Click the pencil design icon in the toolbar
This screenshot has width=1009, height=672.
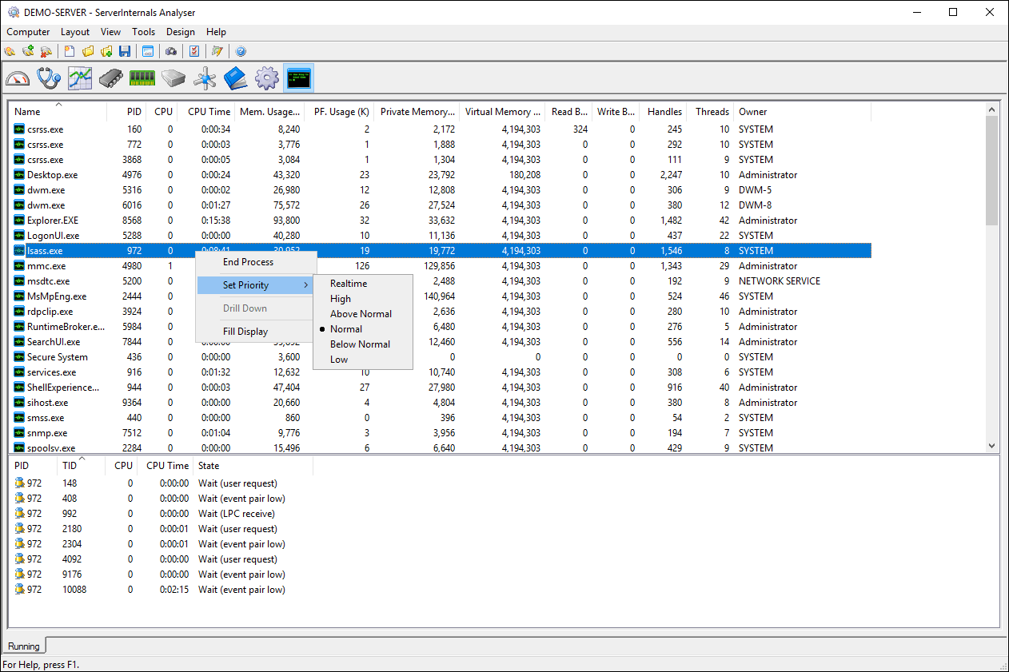217,51
